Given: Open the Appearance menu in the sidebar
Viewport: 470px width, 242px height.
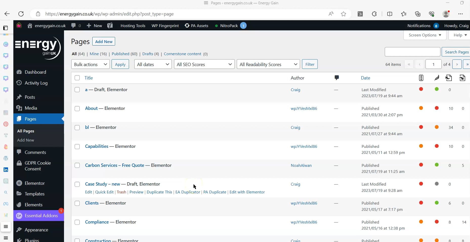Looking at the screenshot, I should click(36, 230).
